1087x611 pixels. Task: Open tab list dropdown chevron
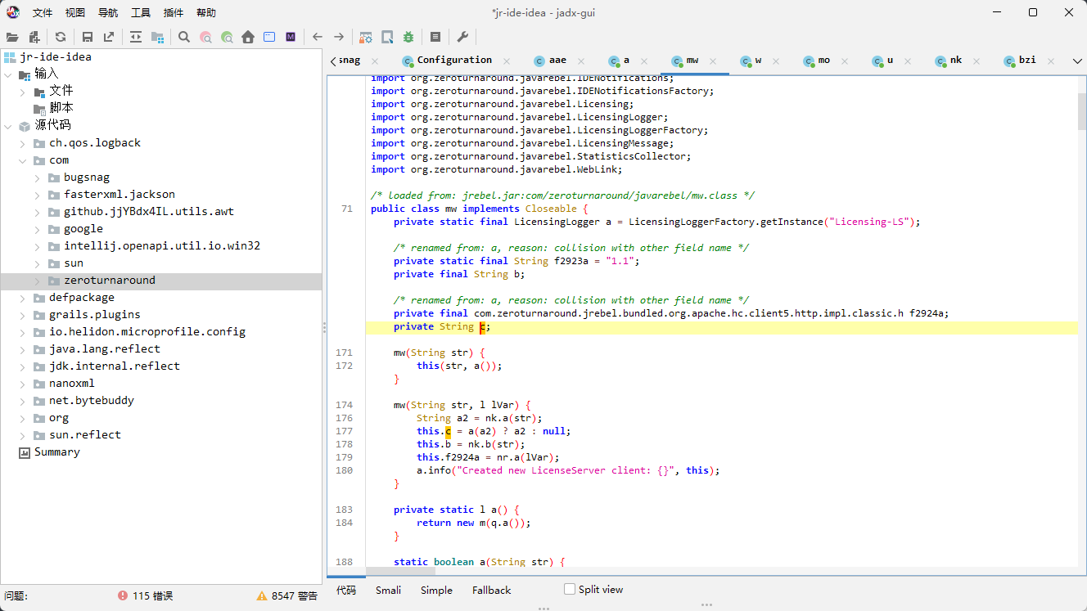1076,61
